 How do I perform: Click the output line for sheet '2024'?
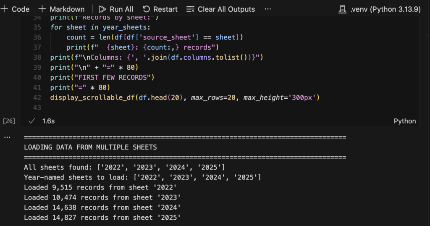point(102,208)
